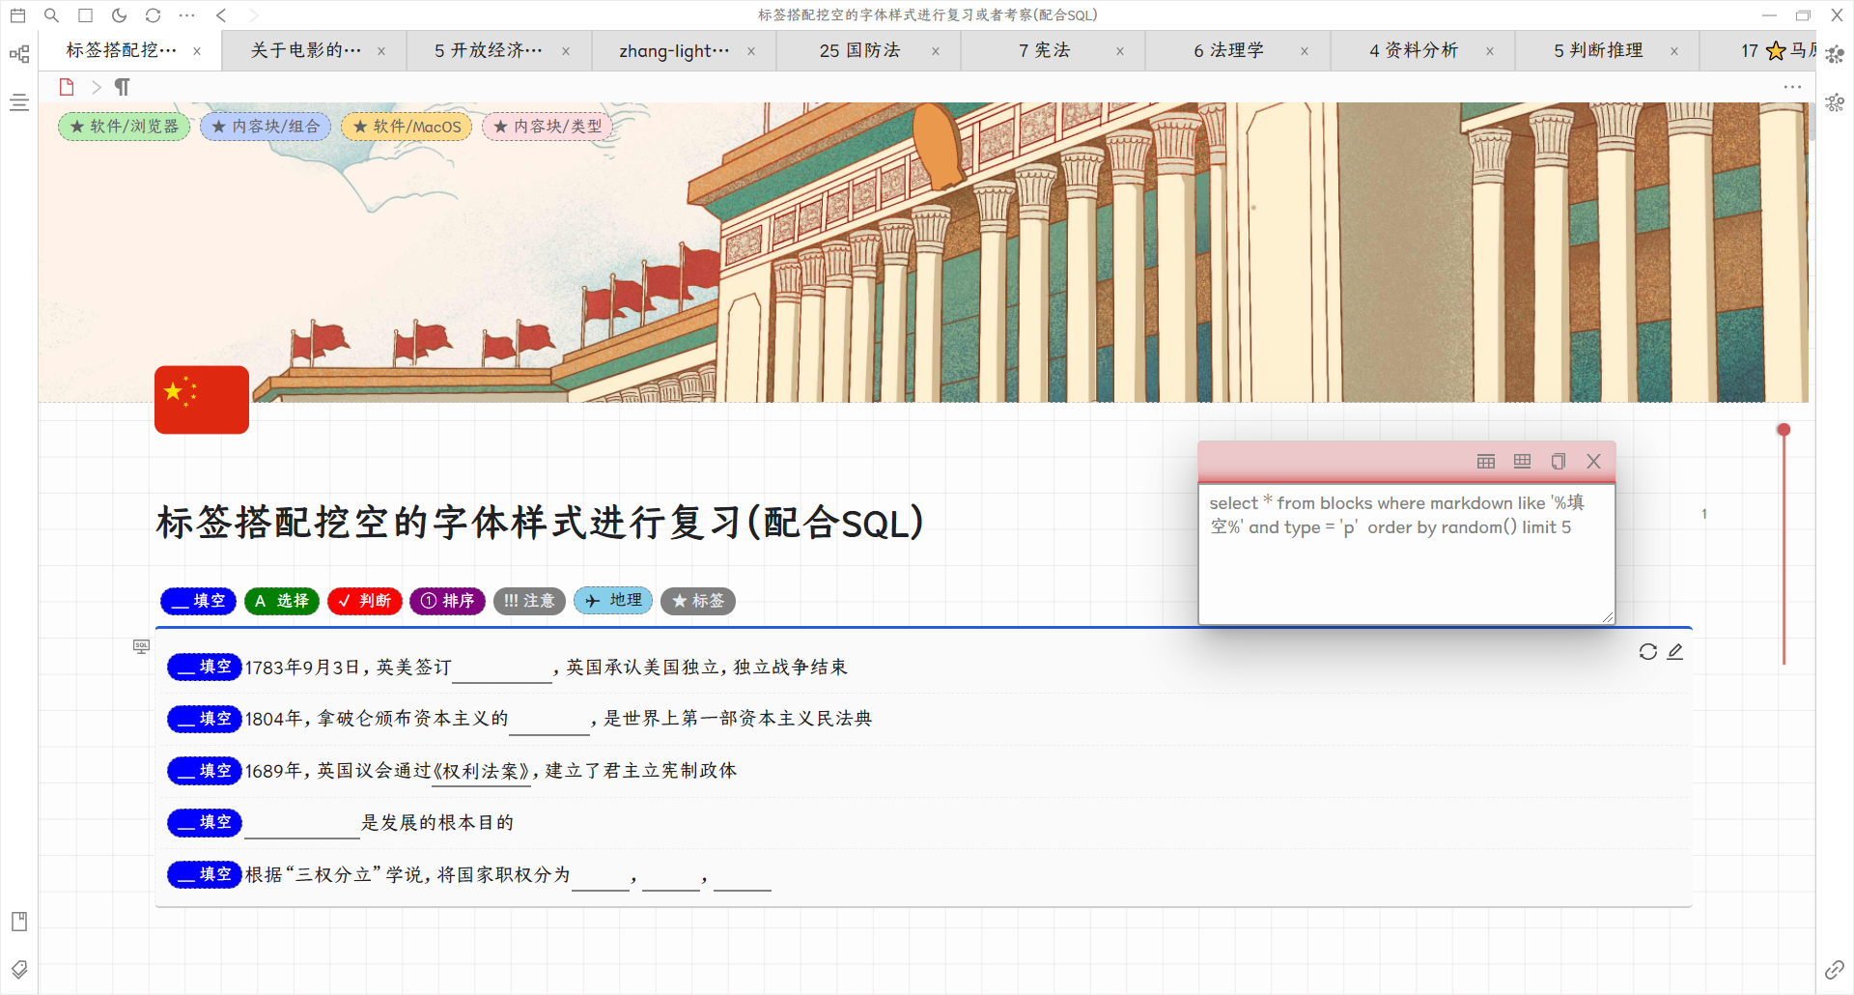Open the file tree panel icon

coord(18,54)
